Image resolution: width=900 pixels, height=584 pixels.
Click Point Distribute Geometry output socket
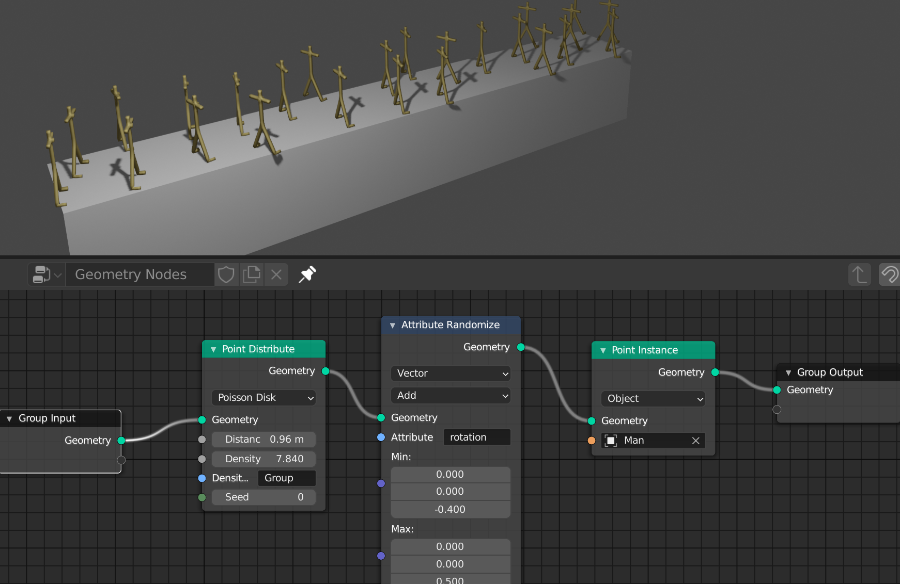click(325, 371)
